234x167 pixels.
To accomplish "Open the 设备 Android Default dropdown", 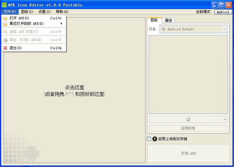I will tap(194, 29).
